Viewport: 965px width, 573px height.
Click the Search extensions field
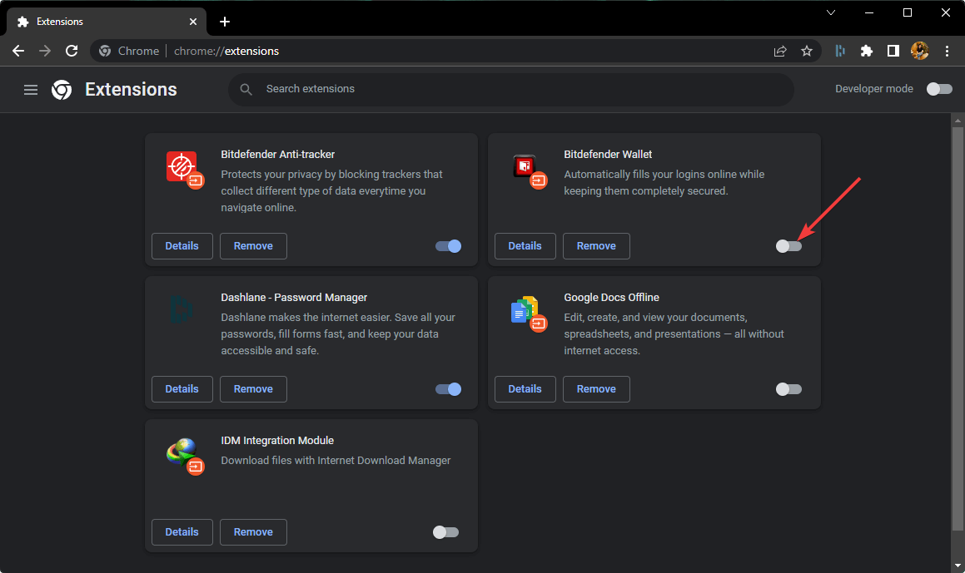(x=511, y=89)
